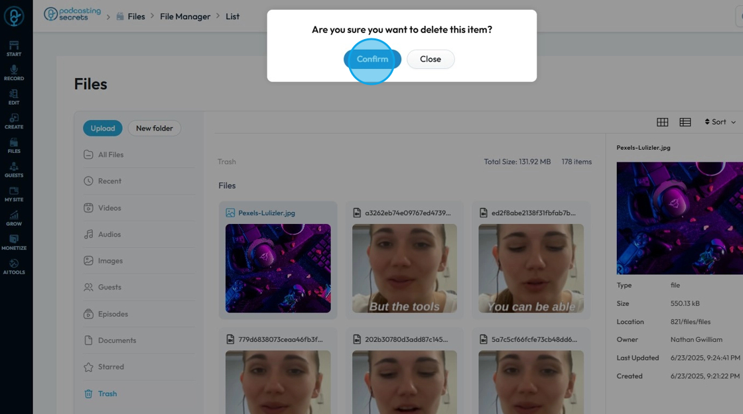Open Episodes category
Image resolution: width=743 pixels, height=414 pixels.
113,314
